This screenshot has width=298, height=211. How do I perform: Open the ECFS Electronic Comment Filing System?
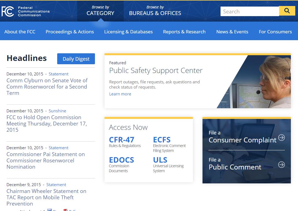(161, 140)
